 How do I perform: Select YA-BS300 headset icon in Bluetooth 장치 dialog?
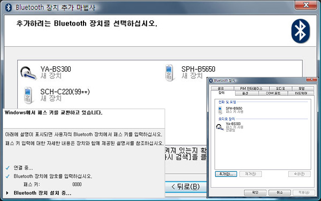(x=220, y=127)
